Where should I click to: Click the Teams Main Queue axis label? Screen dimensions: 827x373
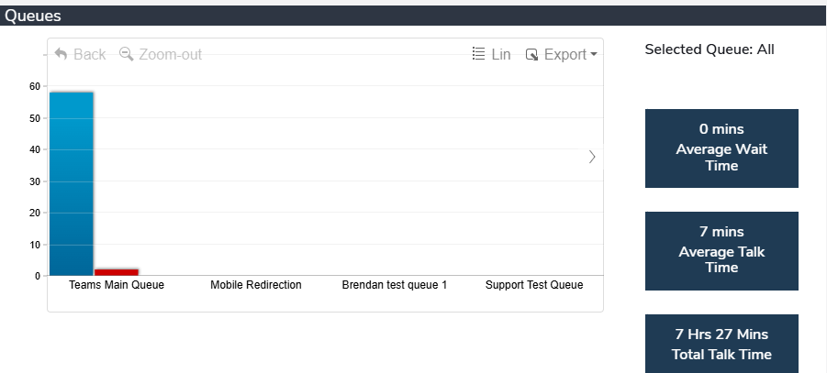click(117, 285)
